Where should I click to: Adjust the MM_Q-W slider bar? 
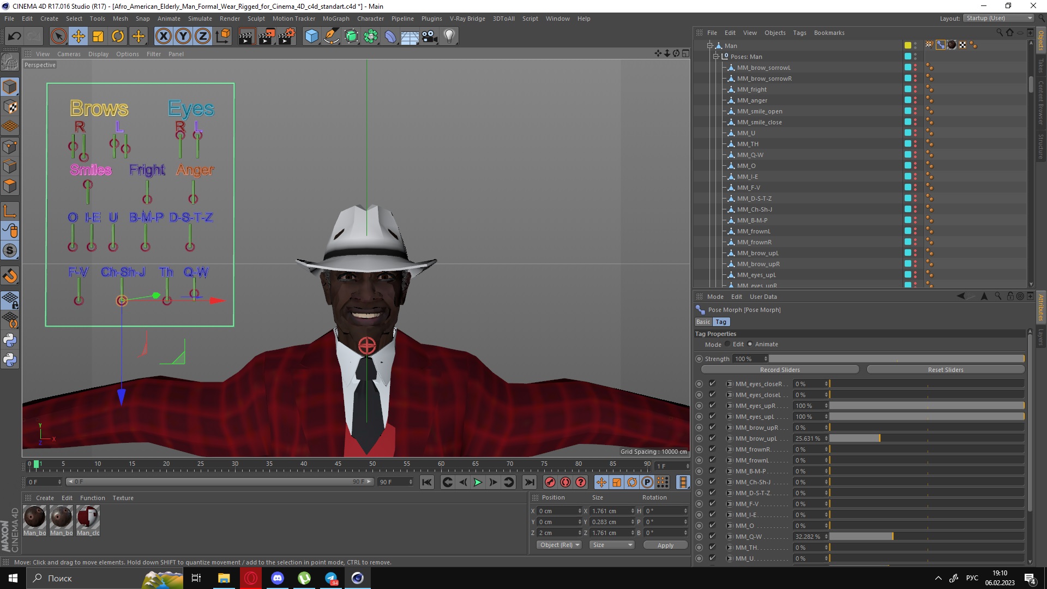(x=926, y=537)
